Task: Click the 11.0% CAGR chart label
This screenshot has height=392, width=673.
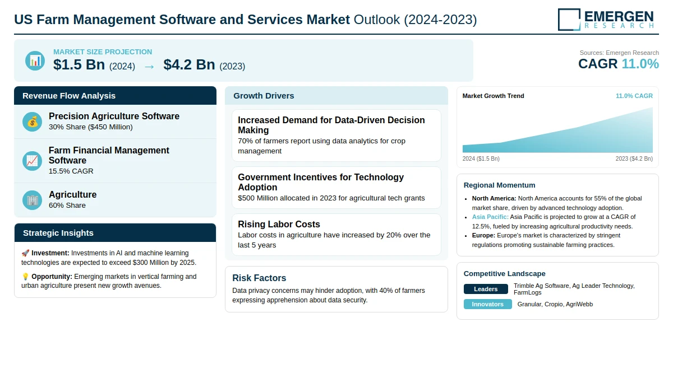Action: (634, 96)
